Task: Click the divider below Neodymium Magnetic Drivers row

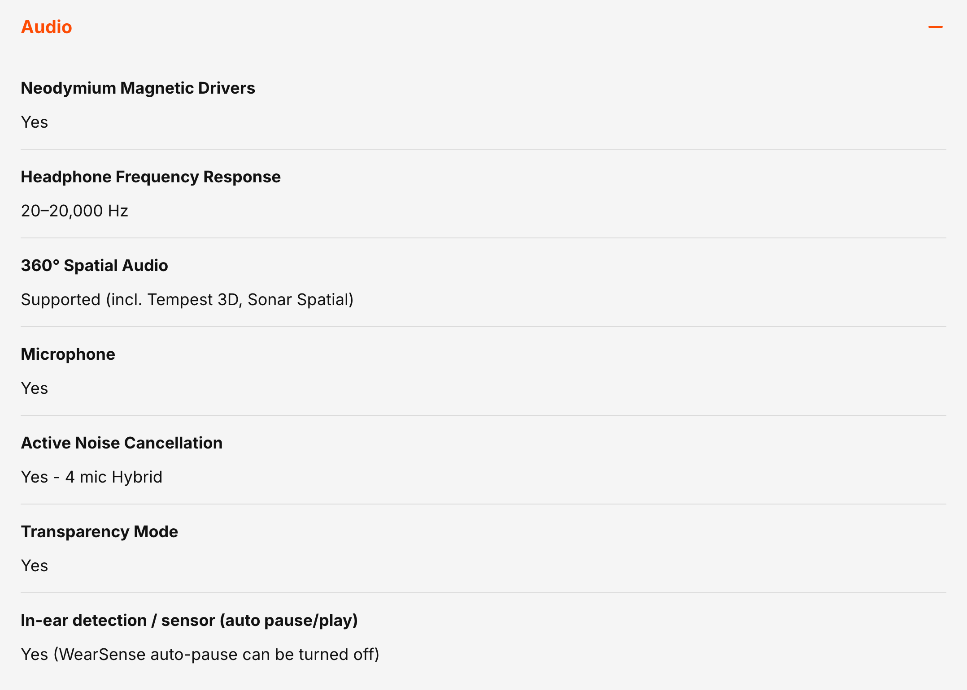Action: click(483, 149)
